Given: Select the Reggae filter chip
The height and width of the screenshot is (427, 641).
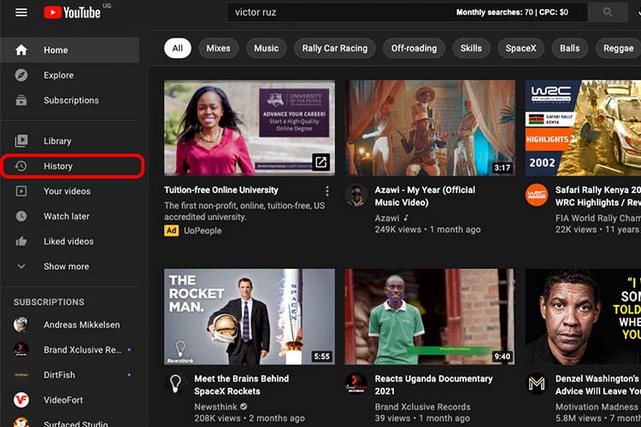Looking at the screenshot, I should click(x=618, y=48).
